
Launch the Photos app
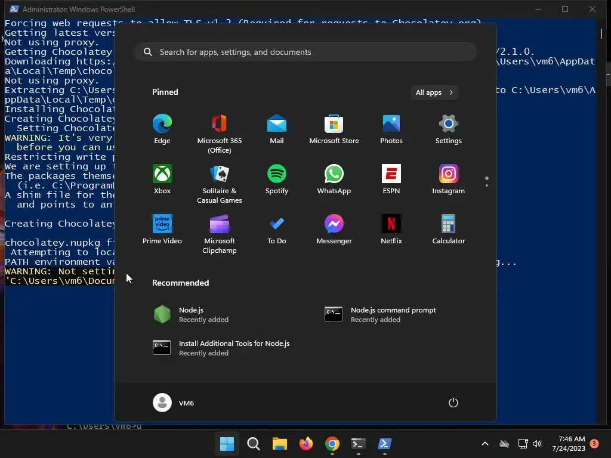pyautogui.click(x=391, y=129)
